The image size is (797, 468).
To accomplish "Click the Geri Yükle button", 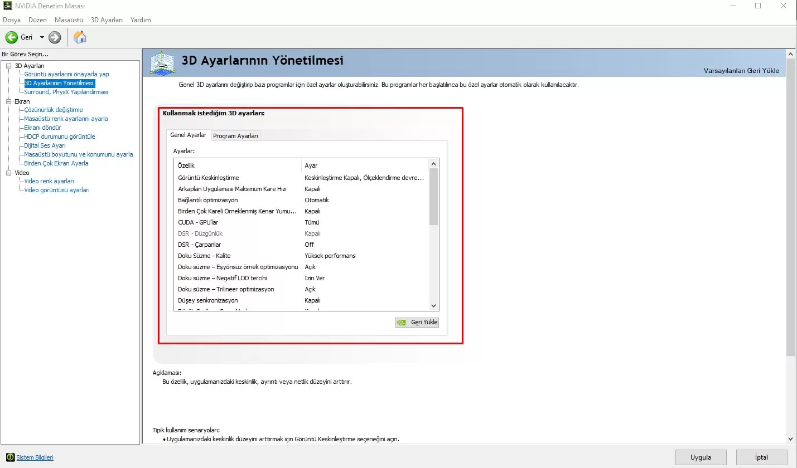I will (x=417, y=322).
